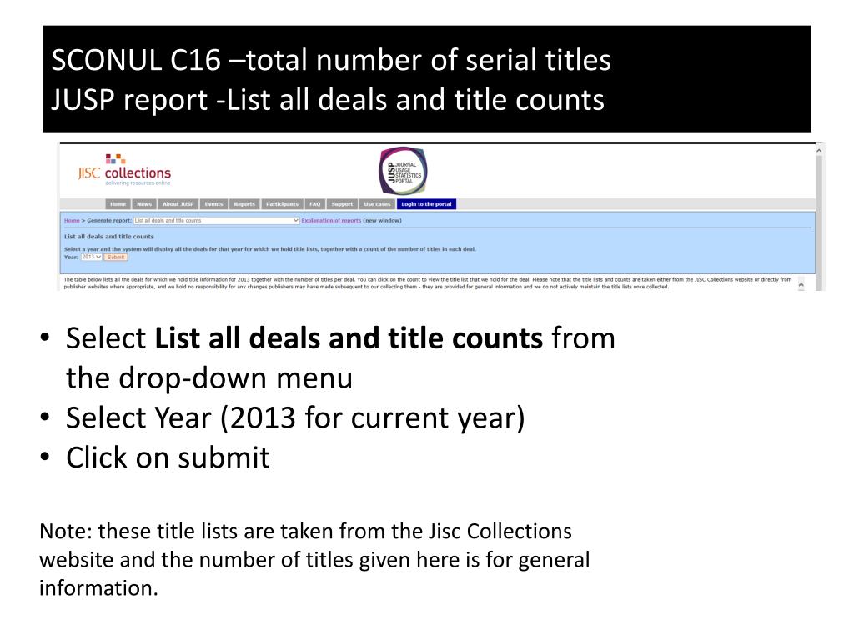Open the Home nav tab
Image resolution: width=854 pixels, height=640 pixels.
click(x=118, y=204)
